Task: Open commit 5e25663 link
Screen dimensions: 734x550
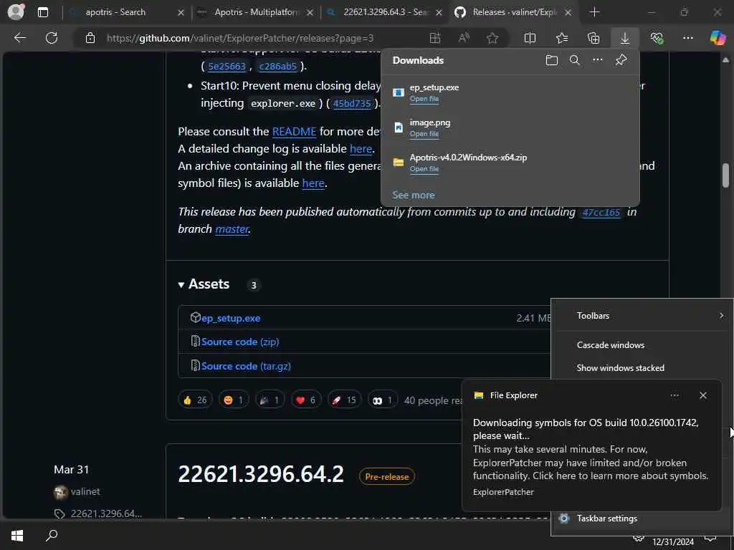Action: (x=227, y=67)
